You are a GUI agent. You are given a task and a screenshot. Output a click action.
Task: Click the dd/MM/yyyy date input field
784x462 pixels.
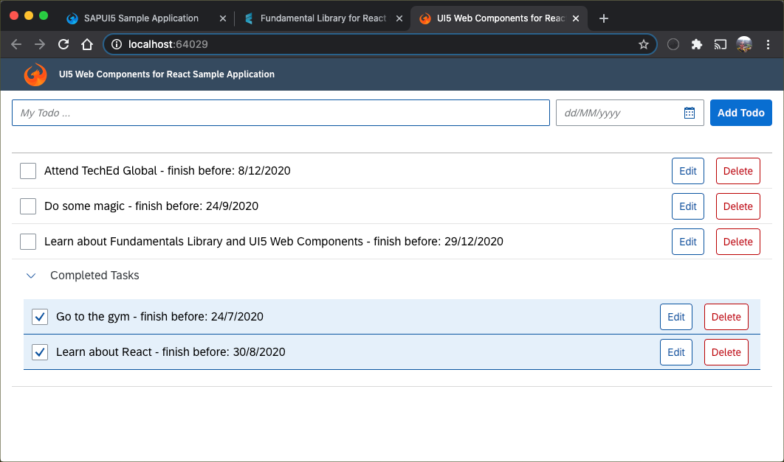tap(630, 113)
